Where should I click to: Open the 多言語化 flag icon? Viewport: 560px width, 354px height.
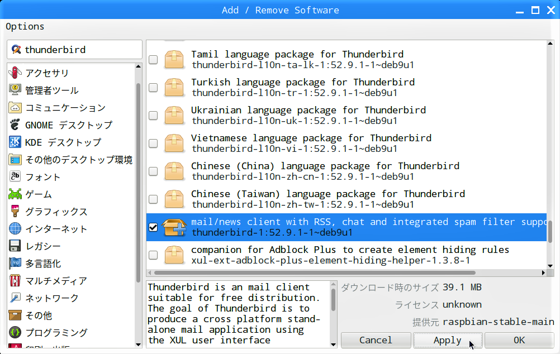[x=15, y=264]
